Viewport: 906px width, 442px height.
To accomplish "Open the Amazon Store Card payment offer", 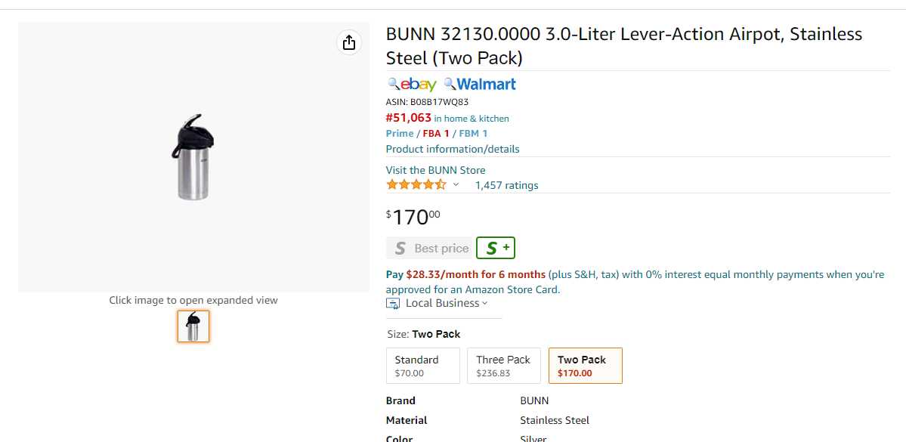I will 635,282.
